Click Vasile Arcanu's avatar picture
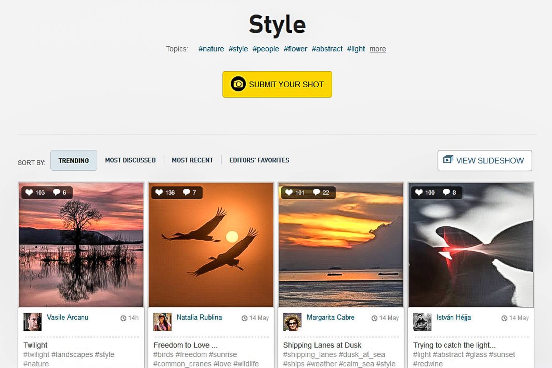 32,322
